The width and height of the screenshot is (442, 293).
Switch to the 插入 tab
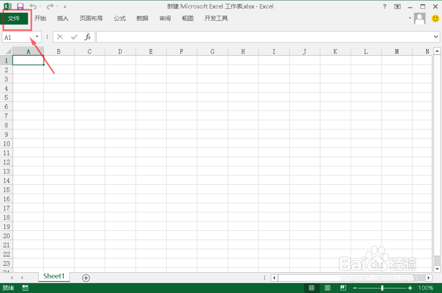(63, 18)
